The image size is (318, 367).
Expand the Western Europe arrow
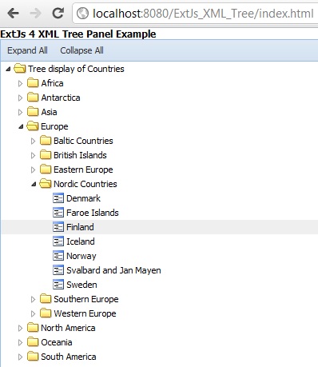[x=33, y=313]
